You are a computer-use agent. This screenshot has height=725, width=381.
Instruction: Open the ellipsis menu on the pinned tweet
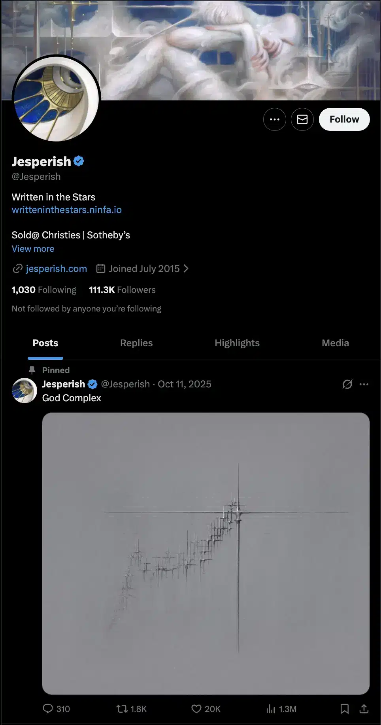click(364, 384)
